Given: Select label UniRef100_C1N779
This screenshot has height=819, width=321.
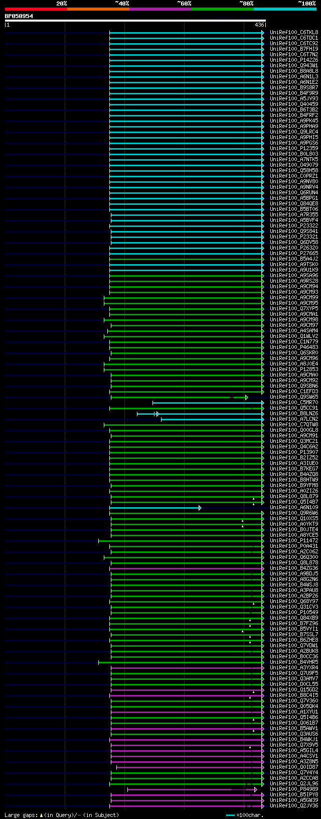Looking at the screenshot, I should 294,342.
